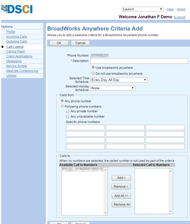Open Incoming Calls options
The height and width of the screenshot is (224, 190).
pos(17,37)
